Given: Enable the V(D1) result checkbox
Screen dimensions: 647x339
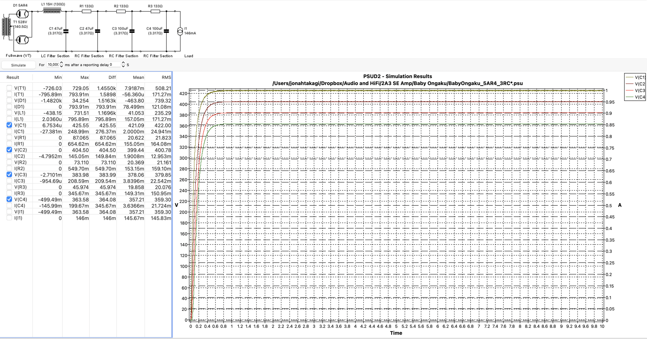Looking at the screenshot, I should (x=9, y=100).
